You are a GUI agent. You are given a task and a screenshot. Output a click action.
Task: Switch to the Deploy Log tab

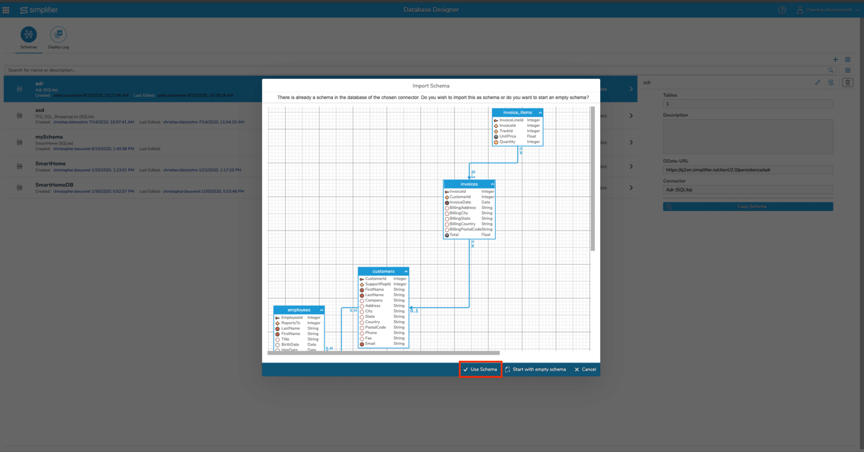[x=58, y=38]
